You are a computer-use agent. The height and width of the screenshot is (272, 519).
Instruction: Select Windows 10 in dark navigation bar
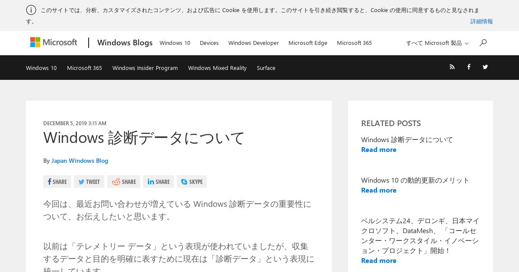click(41, 68)
